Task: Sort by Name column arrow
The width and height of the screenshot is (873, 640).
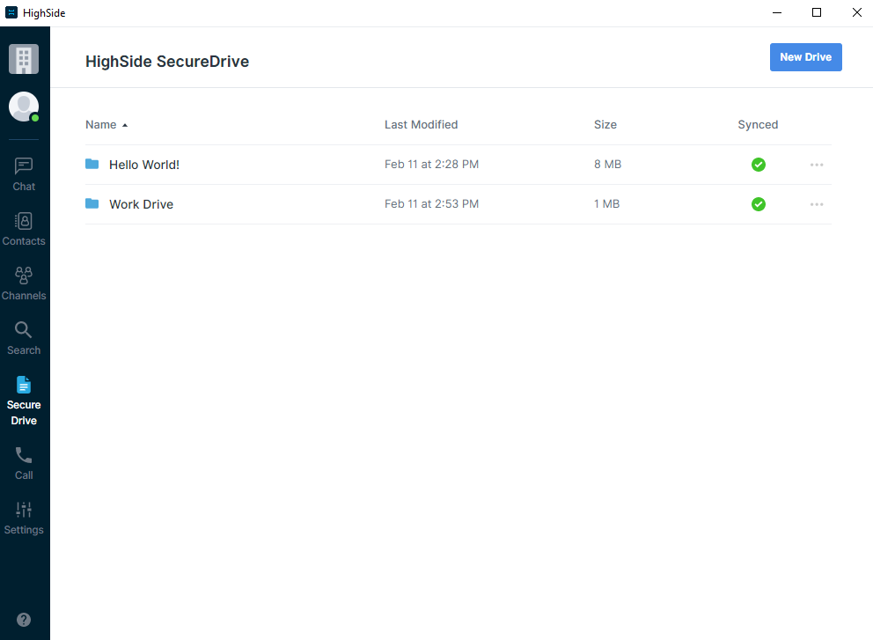Action: click(x=125, y=125)
